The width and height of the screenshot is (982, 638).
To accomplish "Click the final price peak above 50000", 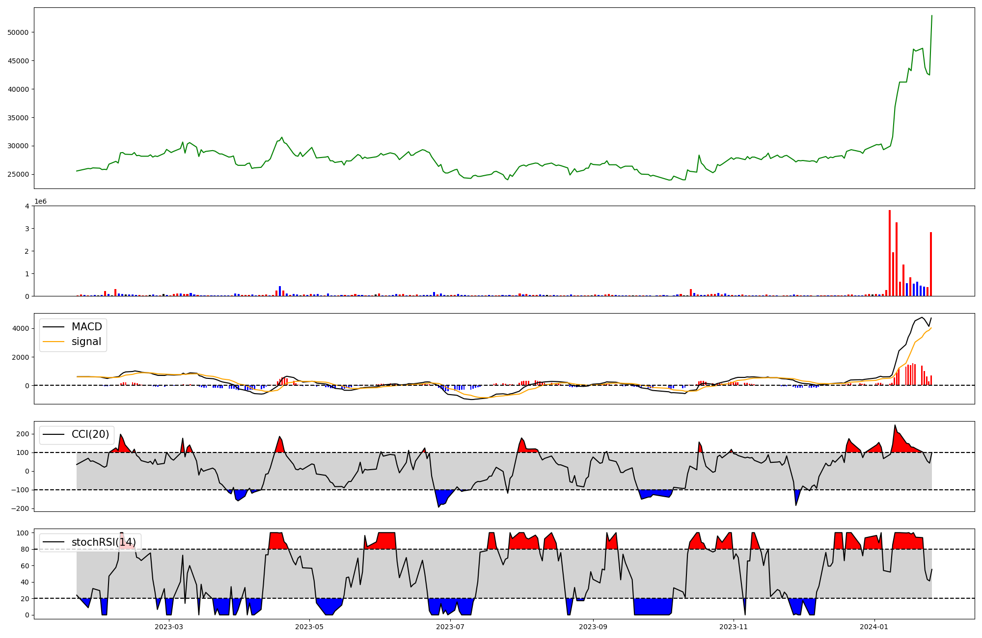I will (932, 16).
